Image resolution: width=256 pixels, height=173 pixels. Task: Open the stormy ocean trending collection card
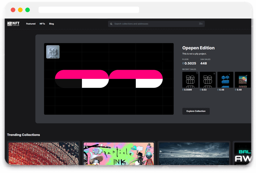[194, 154]
